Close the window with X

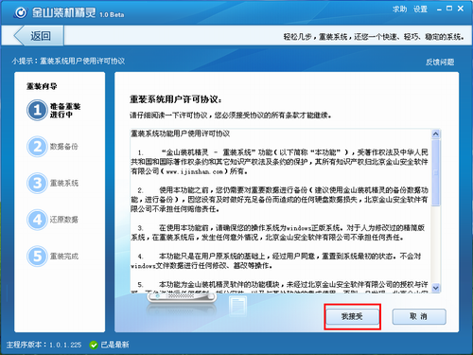click(461, 9)
